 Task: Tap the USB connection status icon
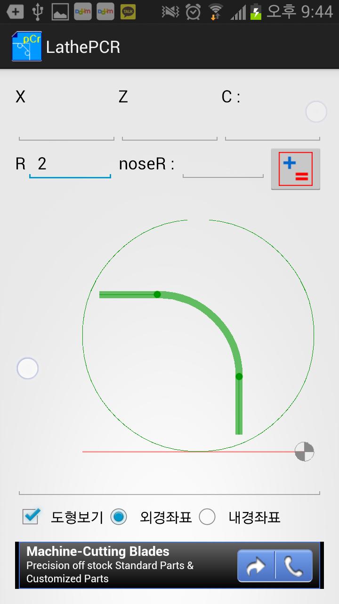tap(38, 12)
